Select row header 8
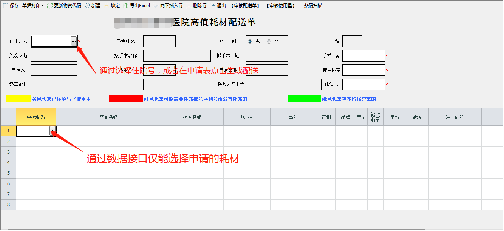The image size is (504, 231). pos(8,205)
